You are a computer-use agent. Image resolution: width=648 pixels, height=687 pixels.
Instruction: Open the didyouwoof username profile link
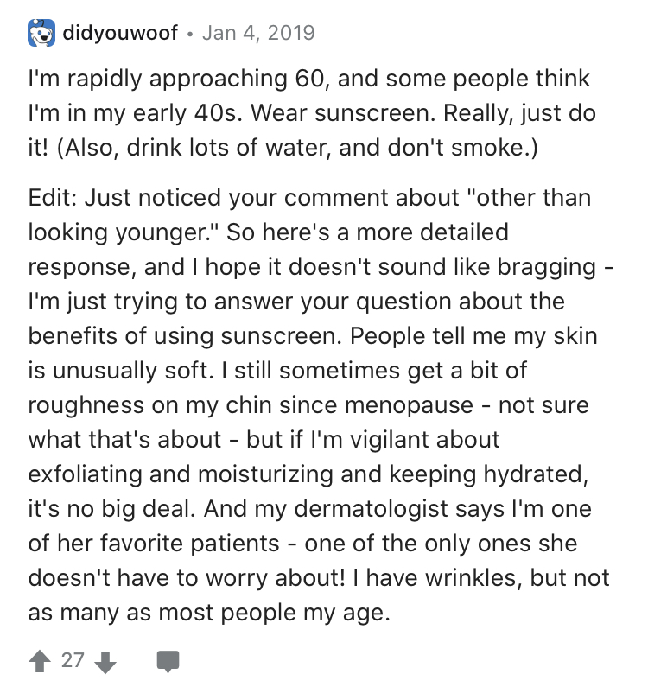click(120, 34)
